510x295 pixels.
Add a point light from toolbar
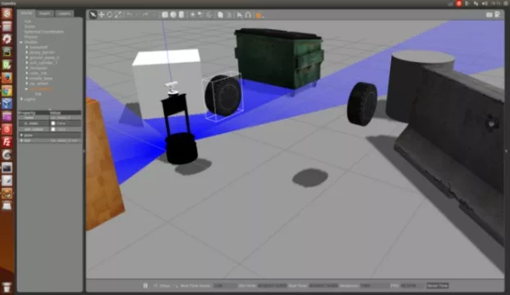tap(193, 15)
